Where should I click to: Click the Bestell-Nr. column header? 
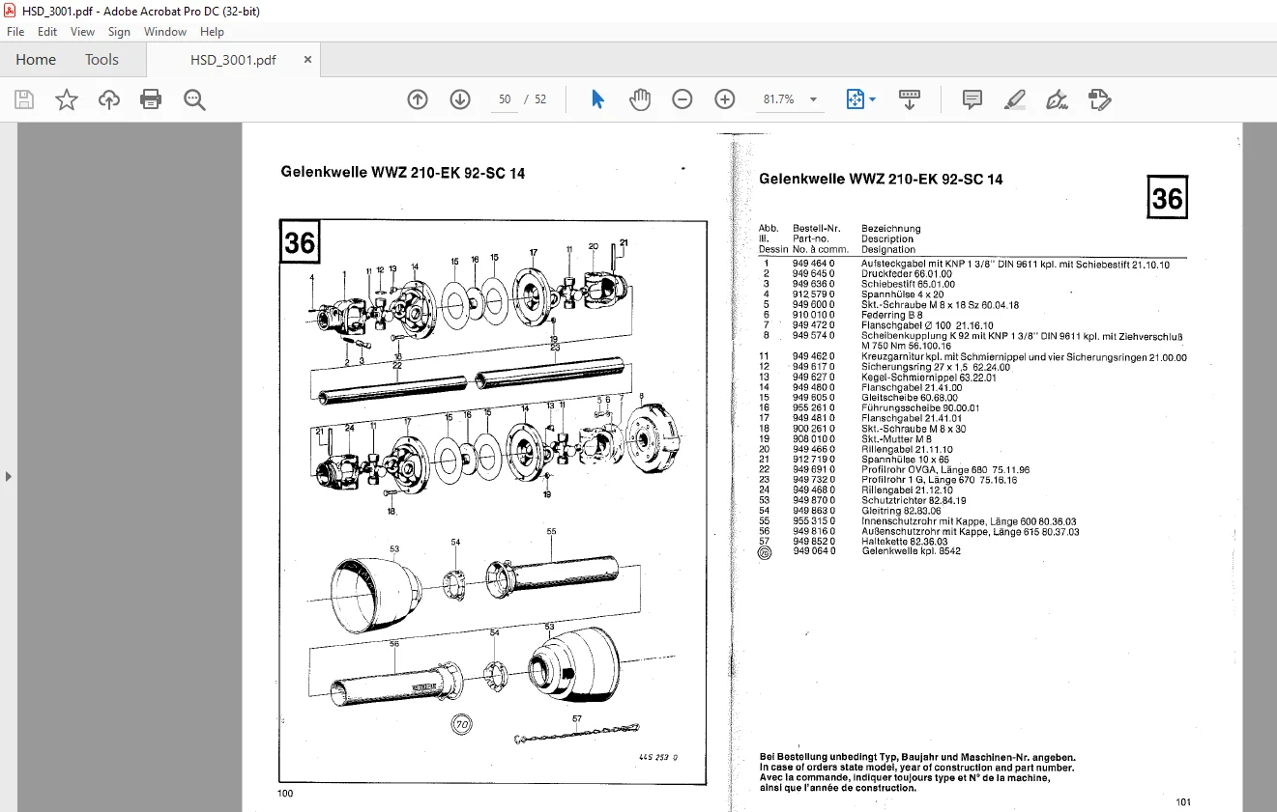[817, 229]
